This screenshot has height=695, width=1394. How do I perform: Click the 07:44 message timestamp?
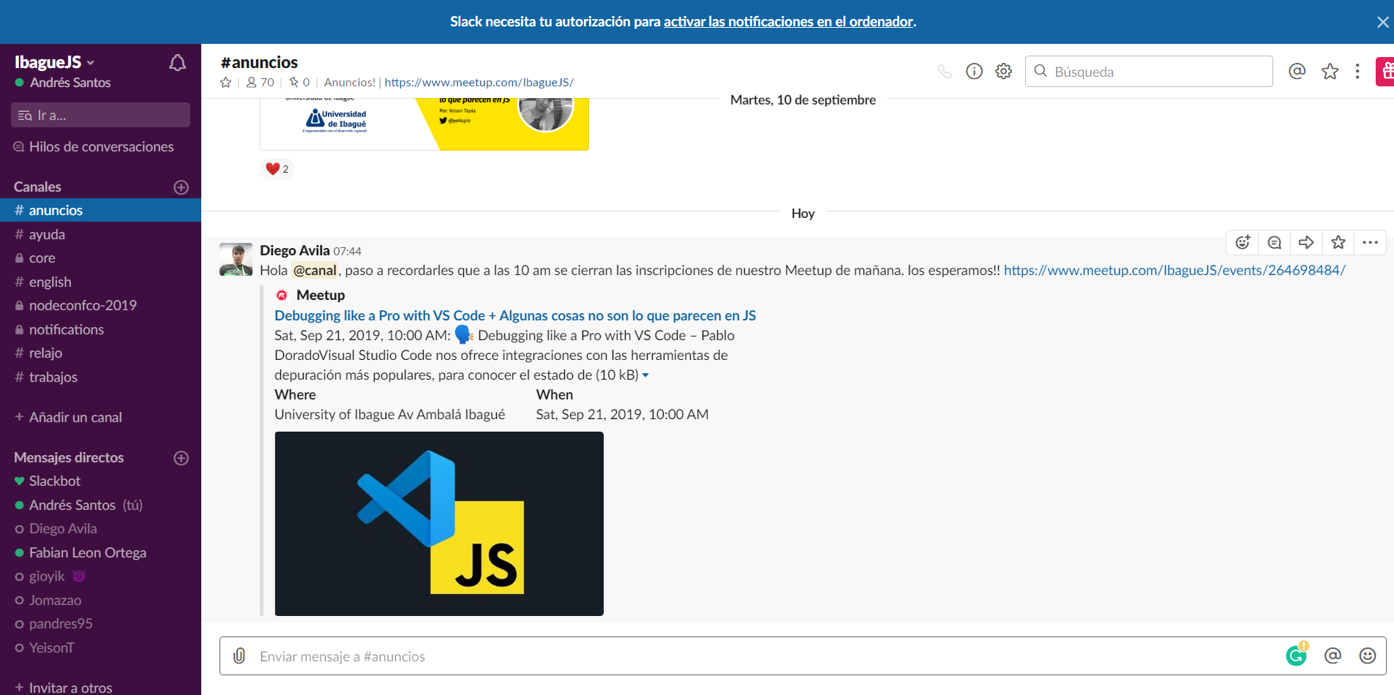click(348, 252)
